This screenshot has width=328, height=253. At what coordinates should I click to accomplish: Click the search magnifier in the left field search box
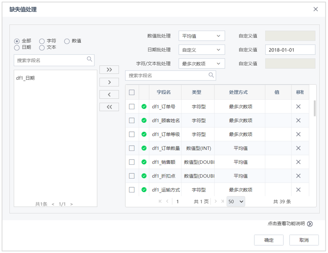point(90,60)
